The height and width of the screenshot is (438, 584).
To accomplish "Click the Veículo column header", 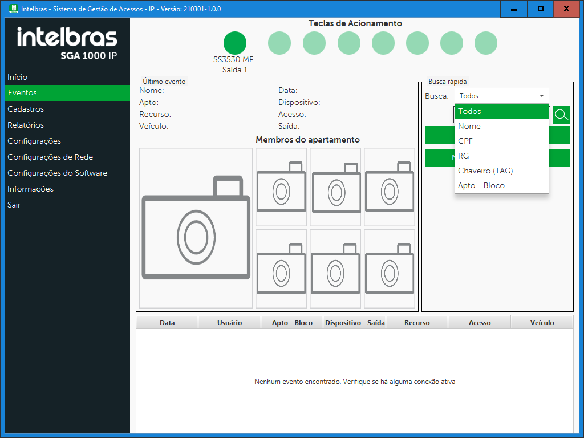I will coord(542,323).
